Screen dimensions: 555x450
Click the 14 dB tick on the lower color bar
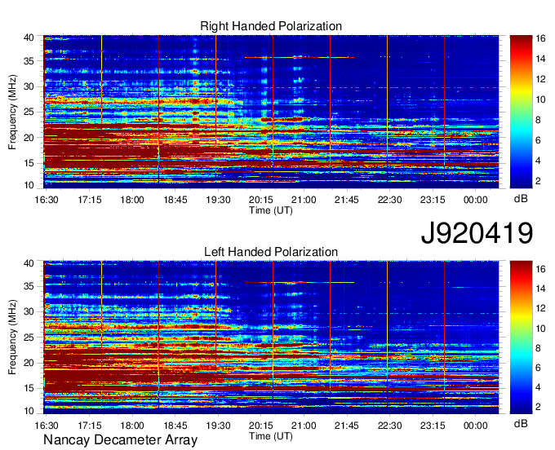pyautogui.click(x=540, y=289)
